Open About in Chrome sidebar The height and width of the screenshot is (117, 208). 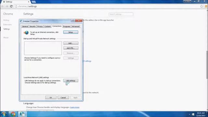[x=6, y=38]
